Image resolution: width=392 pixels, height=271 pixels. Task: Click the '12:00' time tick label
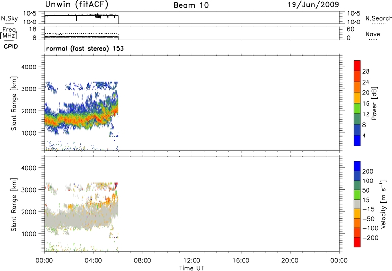[192, 261]
